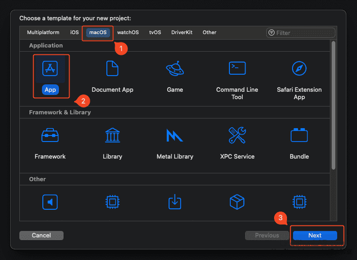Select the App template icon
Viewport: 357px width, 260px height.
(50, 69)
